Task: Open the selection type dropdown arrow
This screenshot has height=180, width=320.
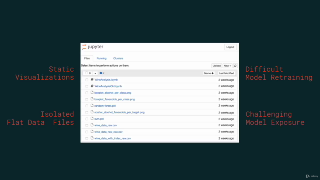Action: 95,73
